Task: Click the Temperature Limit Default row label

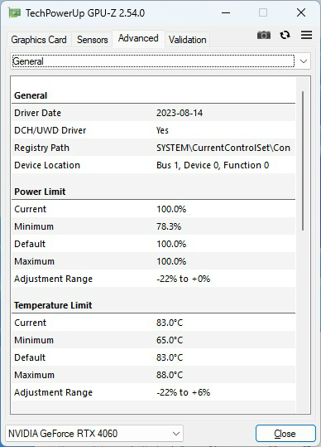Action: pyautogui.click(x=30, y=357)
